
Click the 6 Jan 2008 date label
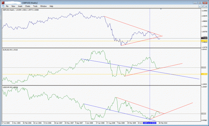[x=89, y=123]
